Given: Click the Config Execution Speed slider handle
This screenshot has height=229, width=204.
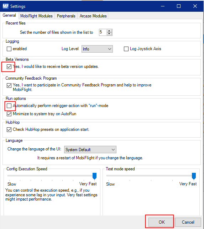Looking at the screenshot, I should [x=95, y=176].
